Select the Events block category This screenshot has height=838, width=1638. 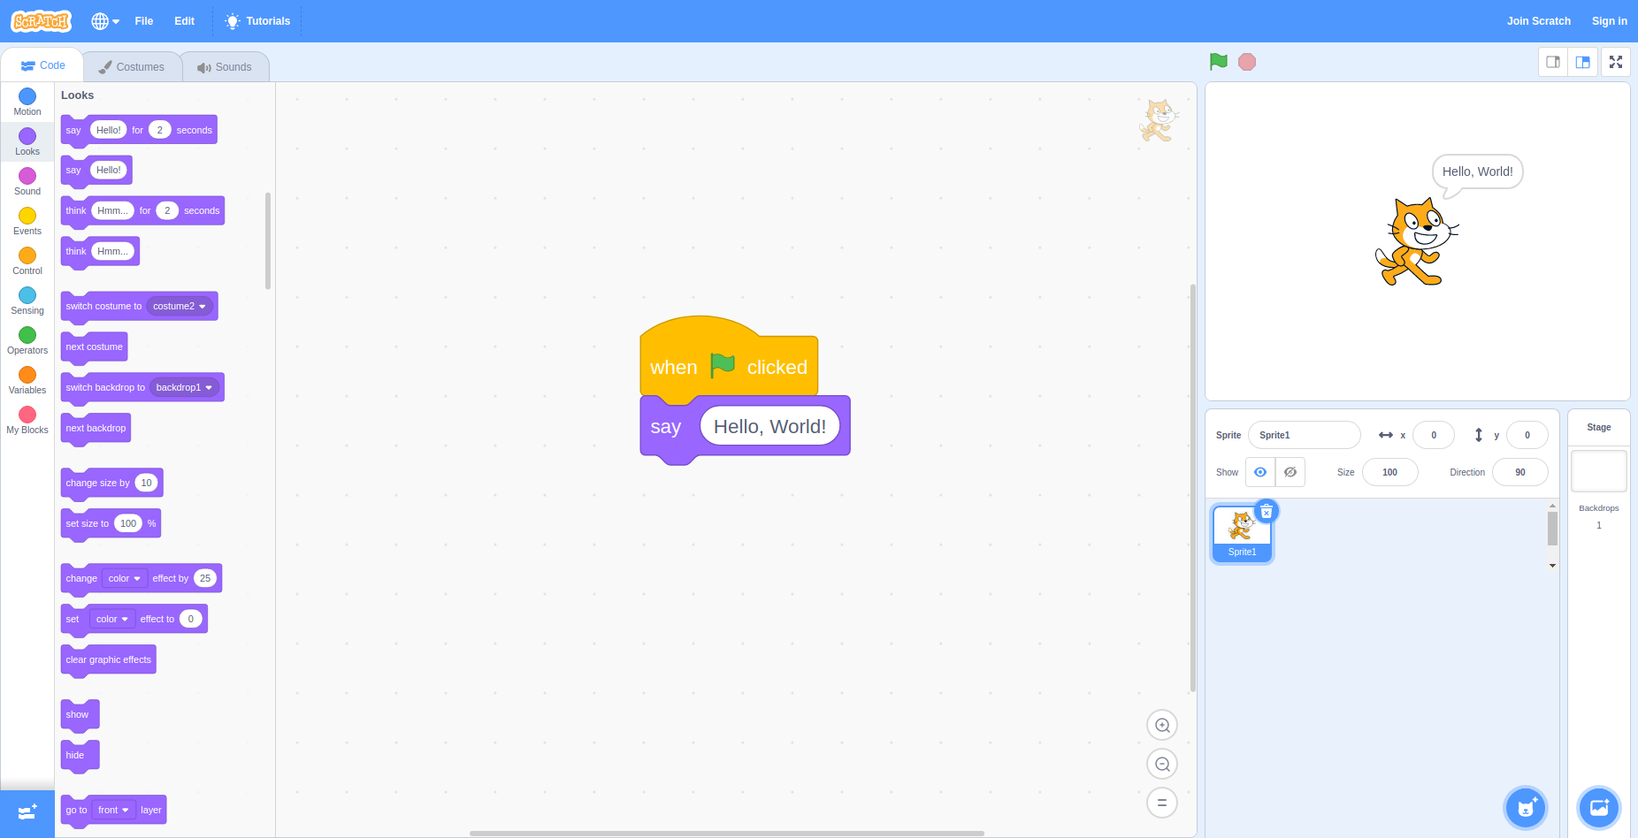[27, 221]
